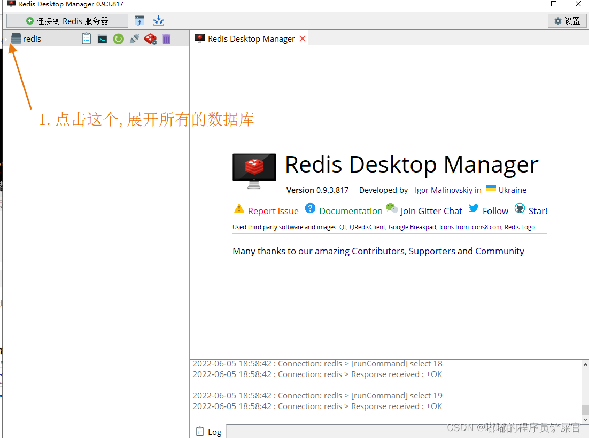This screenshot has height=438, width=589.
Task: Maximize the Redis Desktop Manager window
Action: click(554, 4)
